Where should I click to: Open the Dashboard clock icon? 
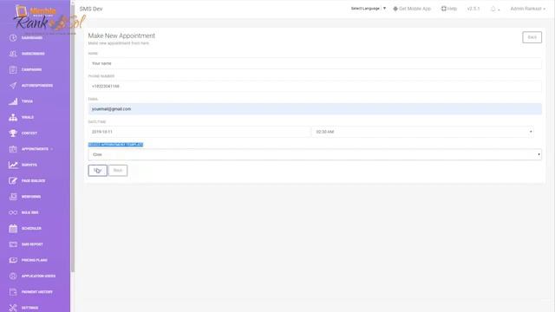(x=13, y=38)
